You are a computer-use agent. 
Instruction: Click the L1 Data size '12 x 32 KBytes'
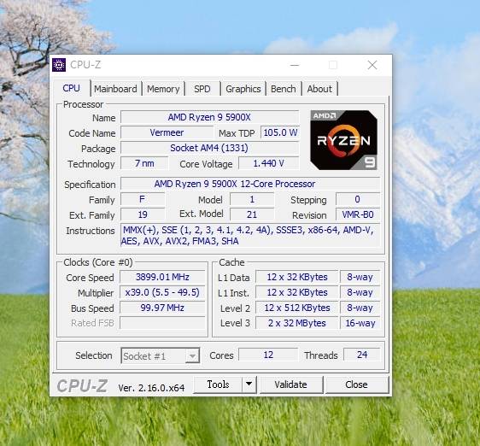coord(297,277)
